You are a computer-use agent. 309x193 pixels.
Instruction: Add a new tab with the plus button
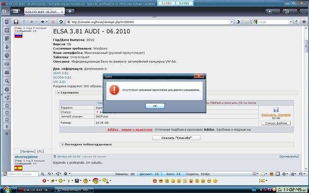pyautogui.click(x=70, y=11)
